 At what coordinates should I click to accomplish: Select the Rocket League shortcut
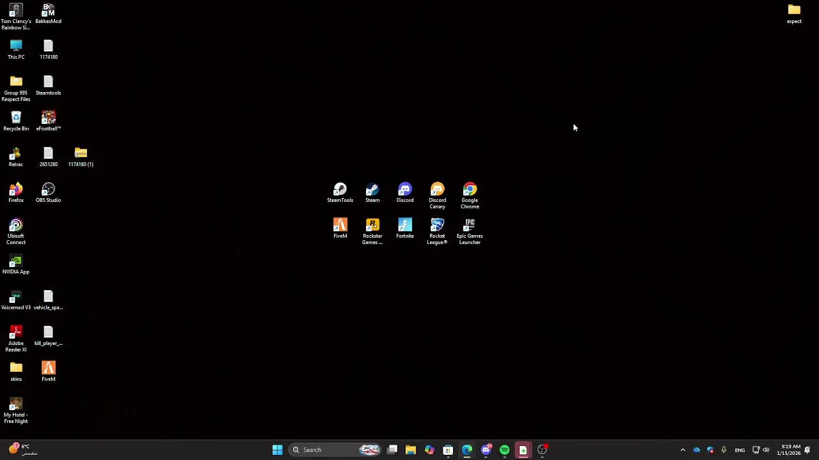(438, 231)
